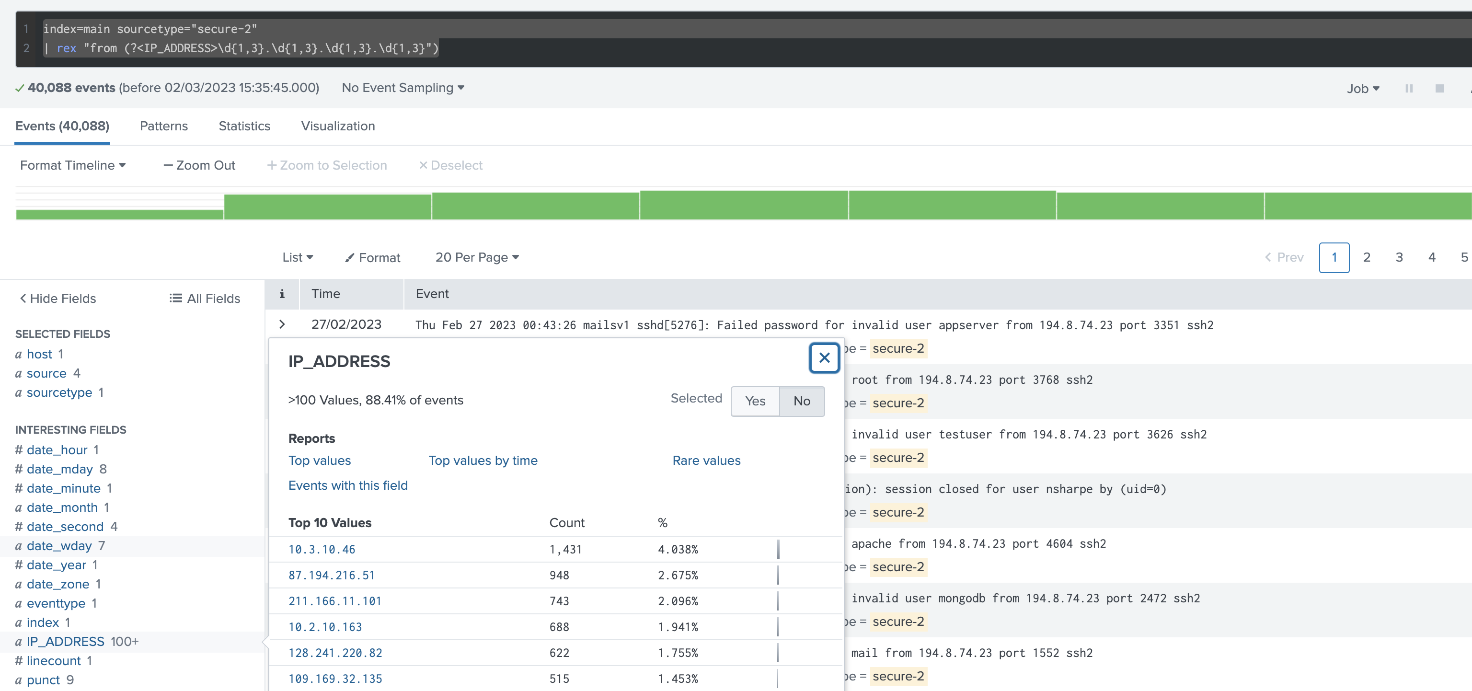Close the IP_ADDRESS popup
This screenshot has height=691, width=1472.
(x=824, y=358)
